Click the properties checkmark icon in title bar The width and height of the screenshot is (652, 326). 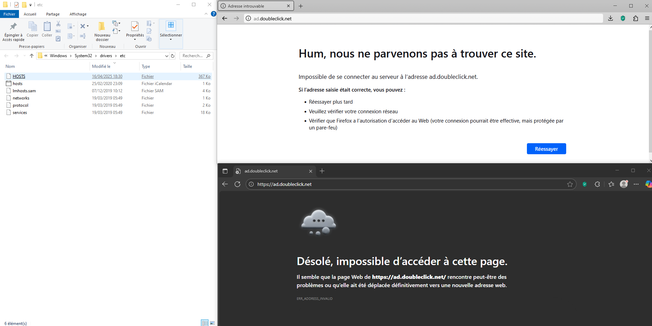(17, 5)
